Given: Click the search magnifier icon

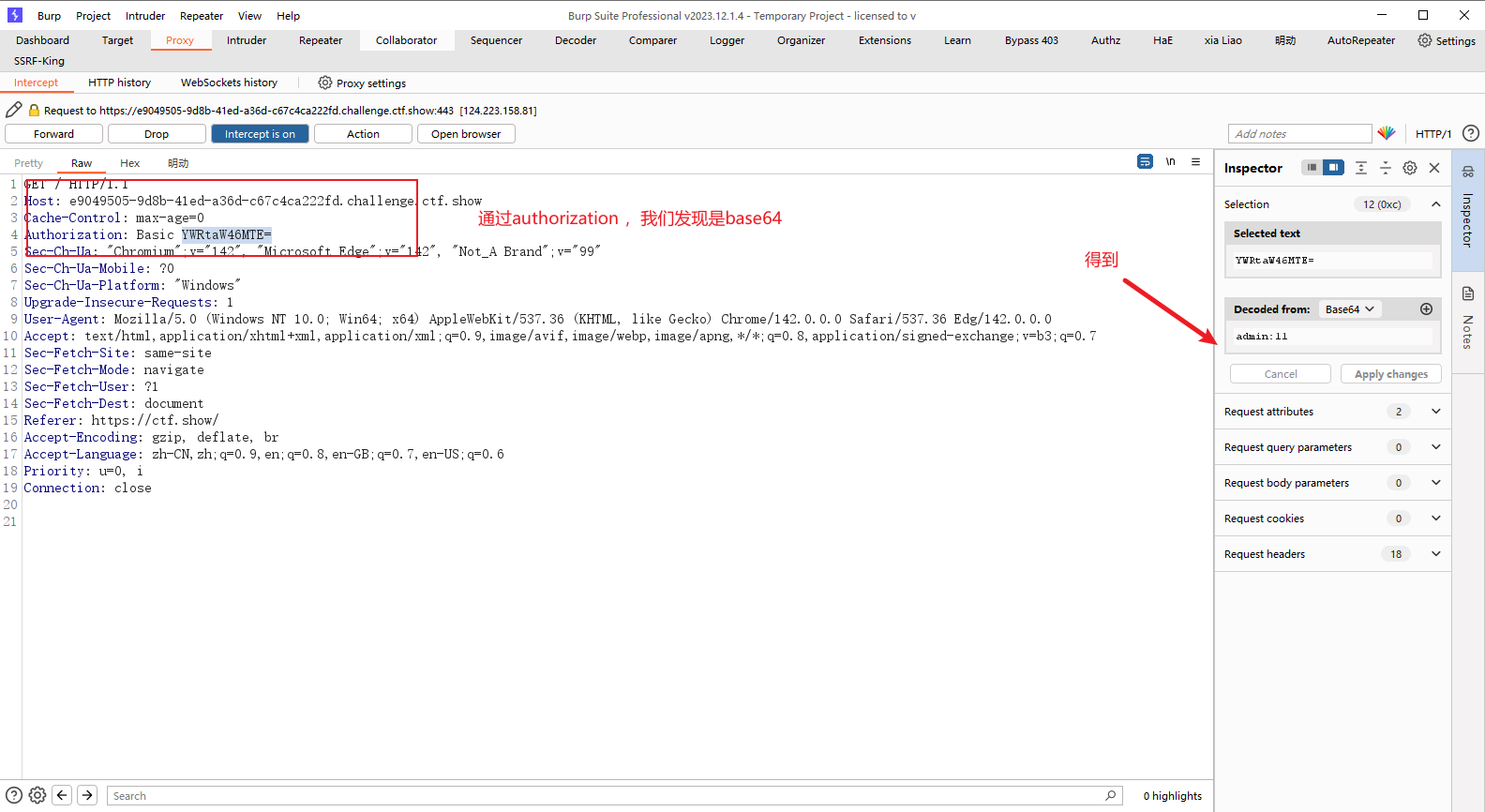Looking at the screenshot, I should pyautogui.click(x=1111, y=795).
